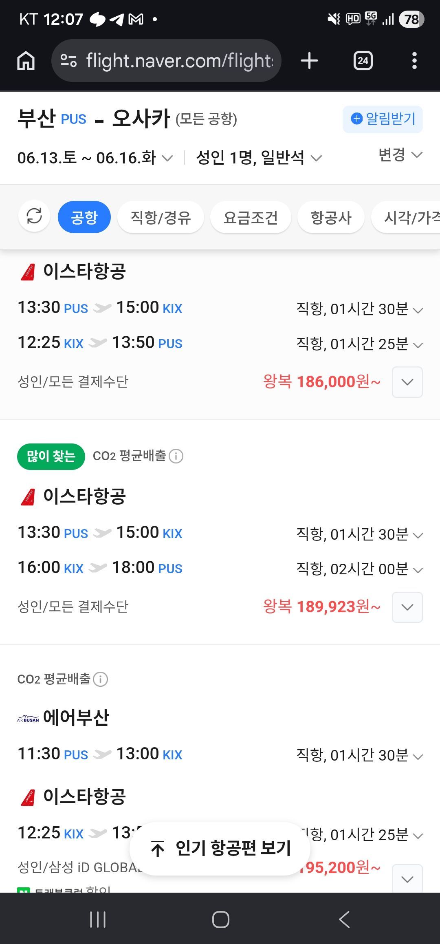Viewport: 440px width, 944px height.
Task: Tap the 인기 항공편 보기 floating button
Action: 220,849
